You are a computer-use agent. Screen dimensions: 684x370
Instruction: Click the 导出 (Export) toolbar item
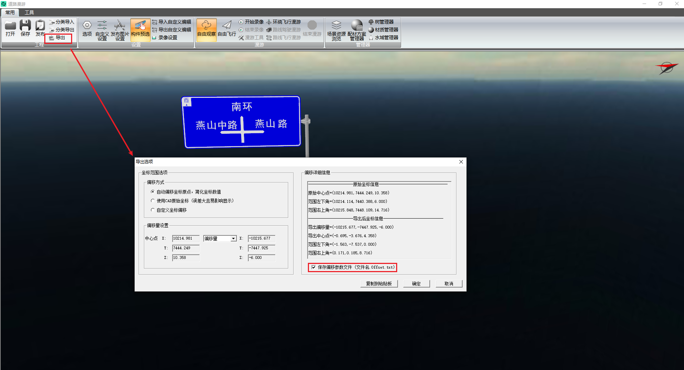(59, 37)
